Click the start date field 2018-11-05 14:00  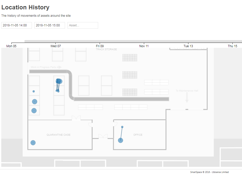point(16,25)
